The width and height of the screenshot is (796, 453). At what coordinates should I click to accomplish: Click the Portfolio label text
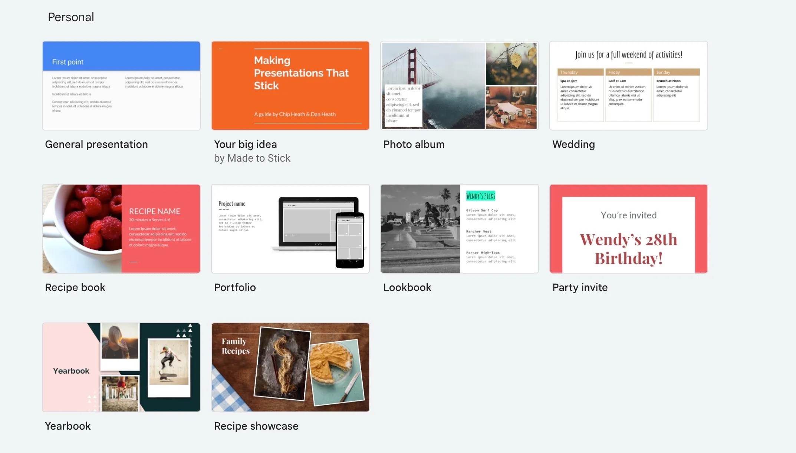(x=235, y=287)
